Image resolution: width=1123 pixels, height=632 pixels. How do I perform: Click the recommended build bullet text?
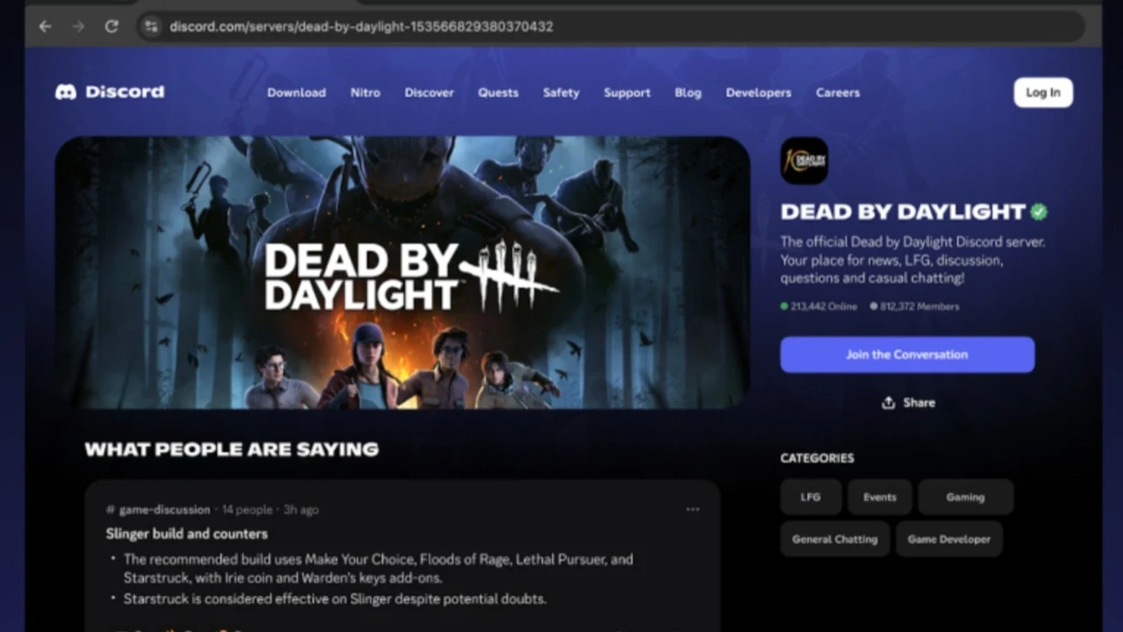(378, 568)
